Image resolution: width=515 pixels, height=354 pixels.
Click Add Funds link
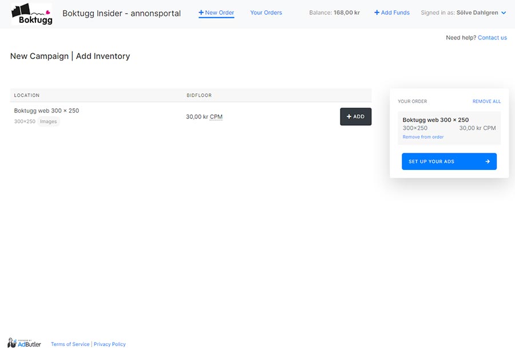pos(392,13)
